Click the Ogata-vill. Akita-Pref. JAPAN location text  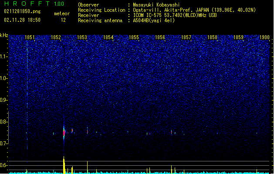click(x=194, y=10)
